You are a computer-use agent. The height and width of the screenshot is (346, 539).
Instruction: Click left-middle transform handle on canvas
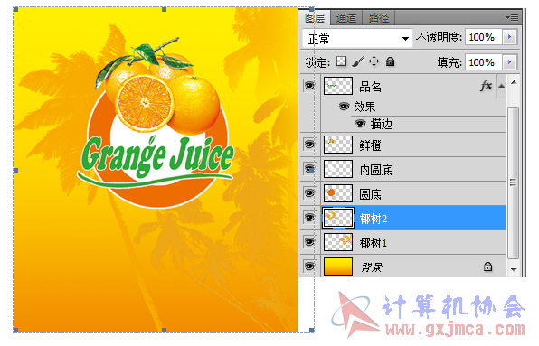[15, 170]
